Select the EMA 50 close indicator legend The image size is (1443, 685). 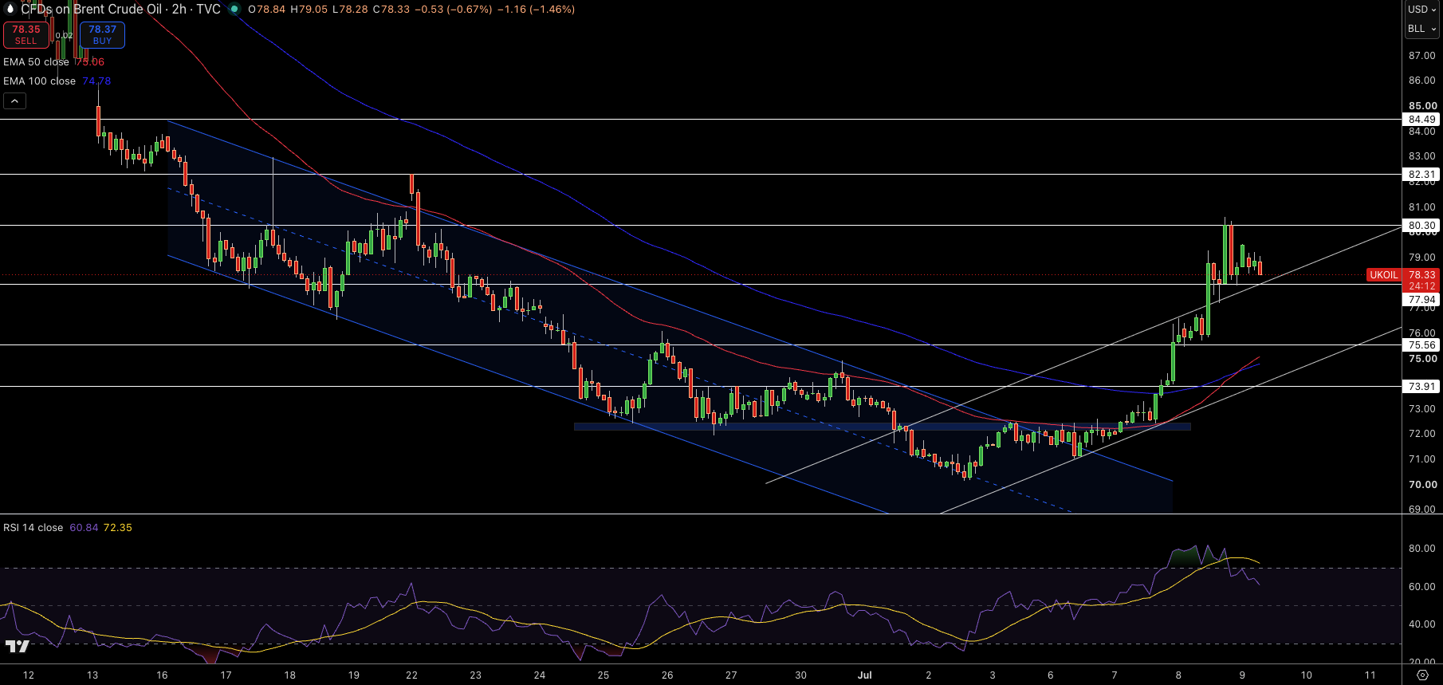coord(36,62)
